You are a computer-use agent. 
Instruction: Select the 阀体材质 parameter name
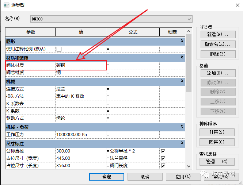15,65
